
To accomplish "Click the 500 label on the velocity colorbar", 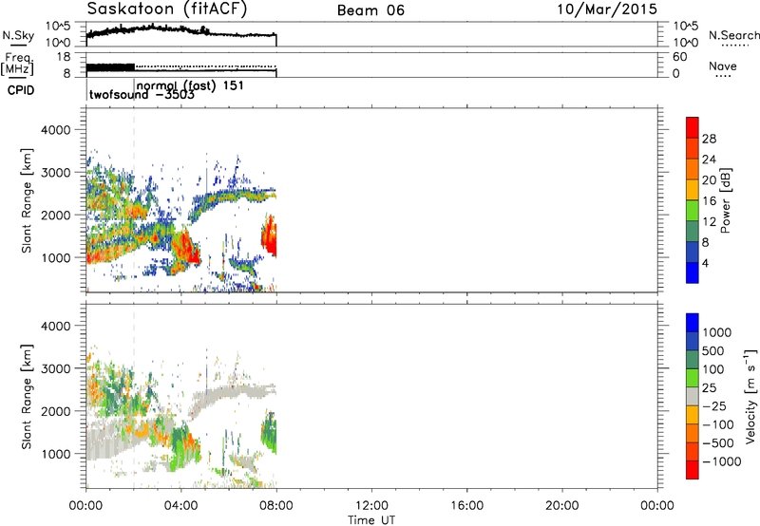I will 713,351.
